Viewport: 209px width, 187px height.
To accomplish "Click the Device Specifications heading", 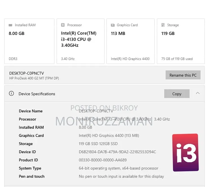I will (x=37, y=94).
